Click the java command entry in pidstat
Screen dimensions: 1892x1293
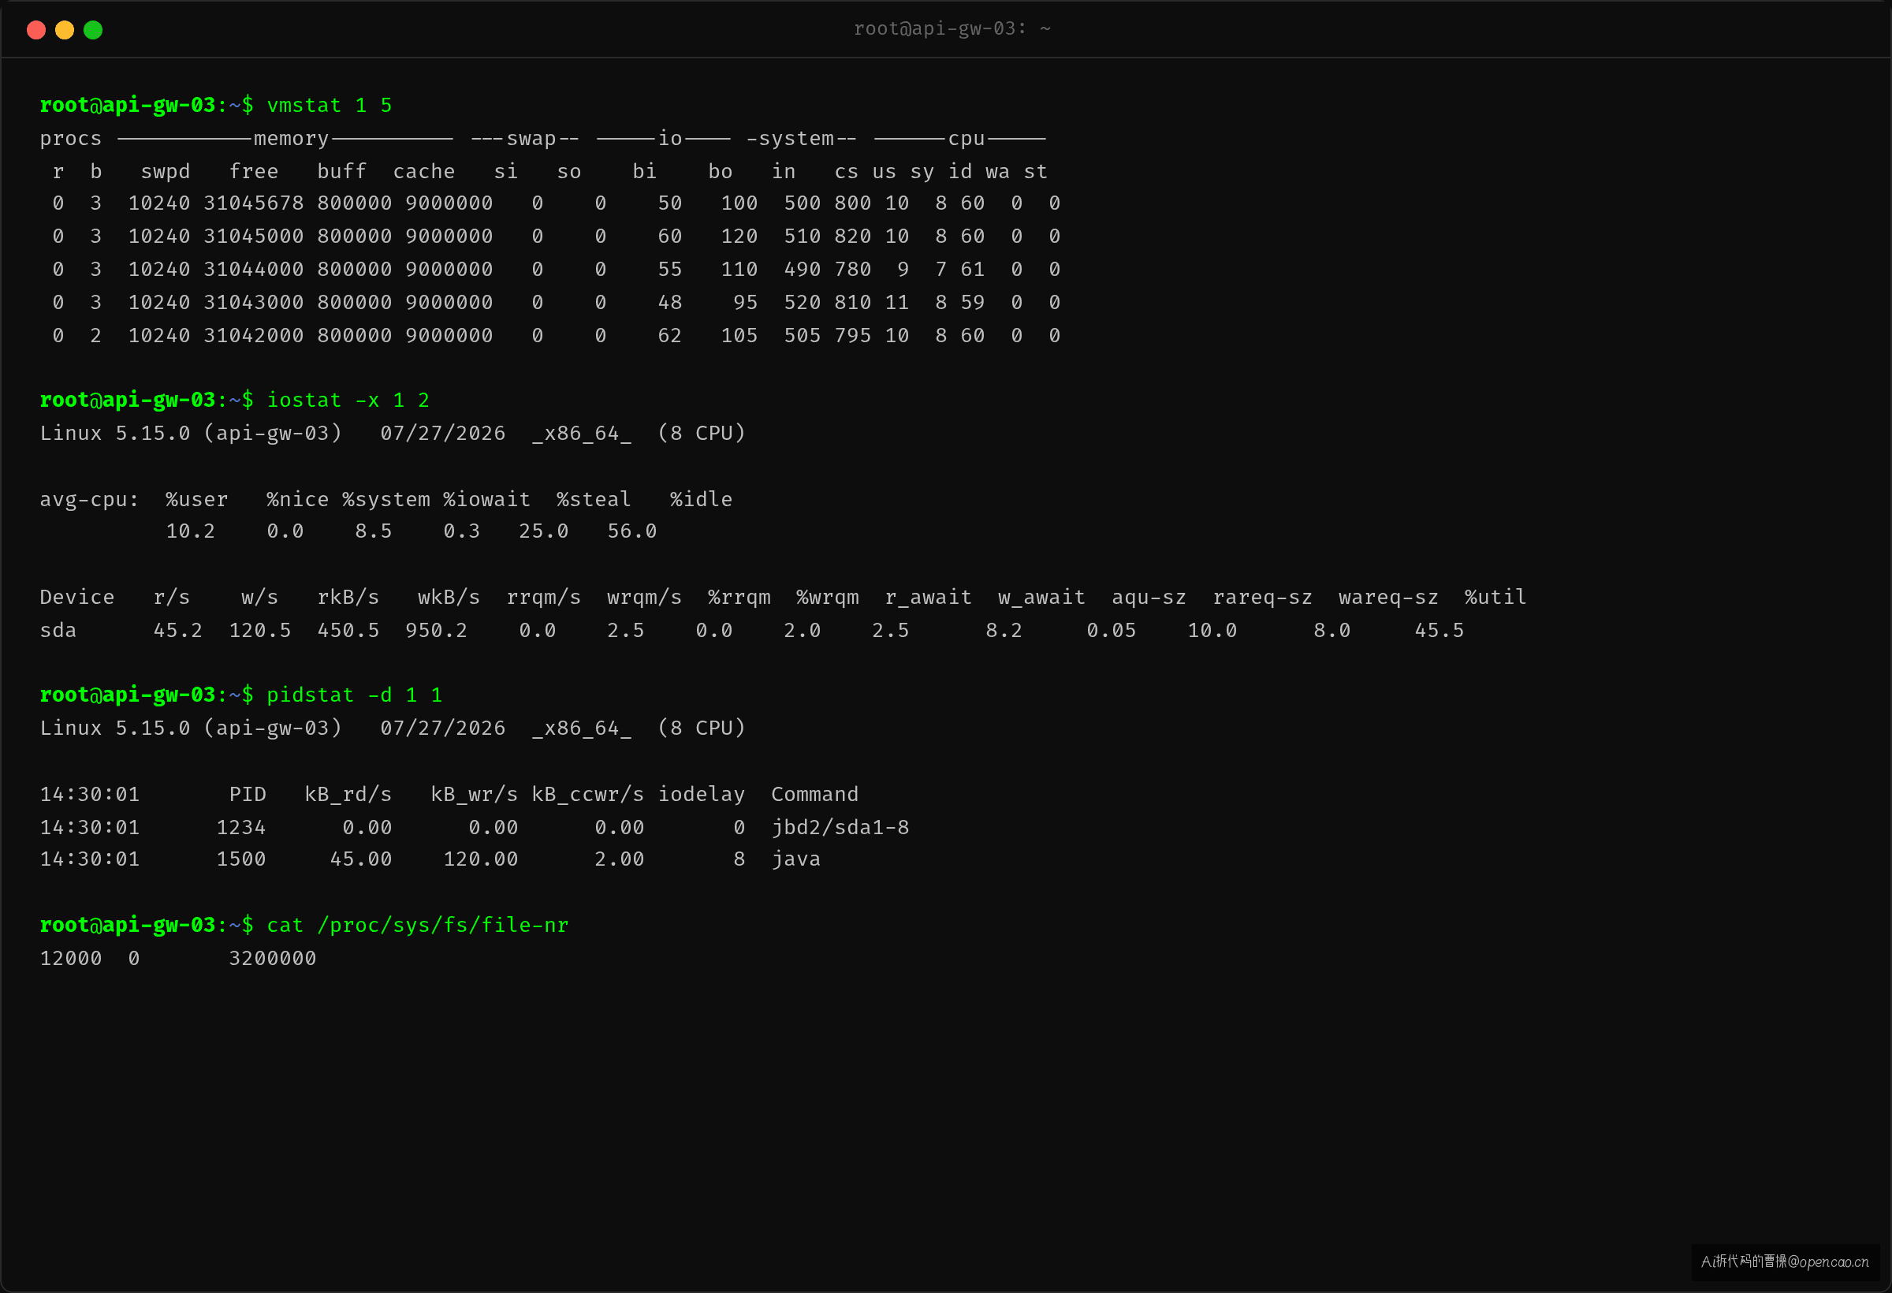pos(795,859)
